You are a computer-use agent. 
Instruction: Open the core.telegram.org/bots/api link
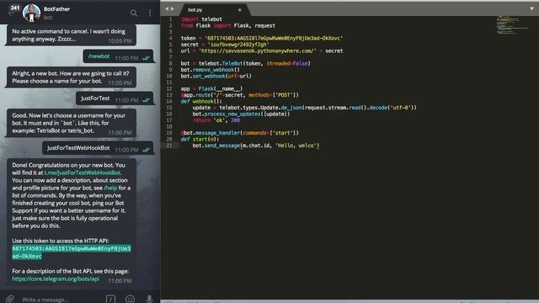tap(56, 279)
